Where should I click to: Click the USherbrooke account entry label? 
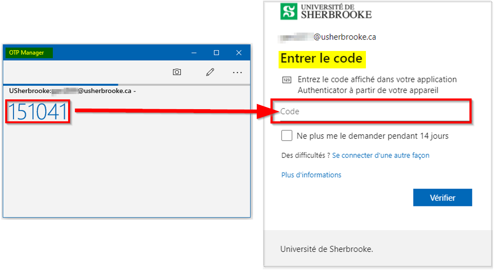pos(72,91)
